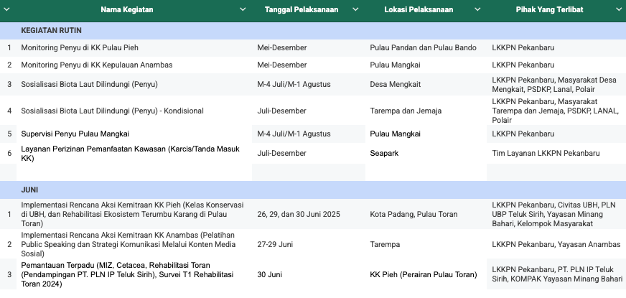Click date cell 26, 29, dan 30 Juni 2025
Image resolution: width=626 pixels, height=298 pixels.
(x=309, y=214)
